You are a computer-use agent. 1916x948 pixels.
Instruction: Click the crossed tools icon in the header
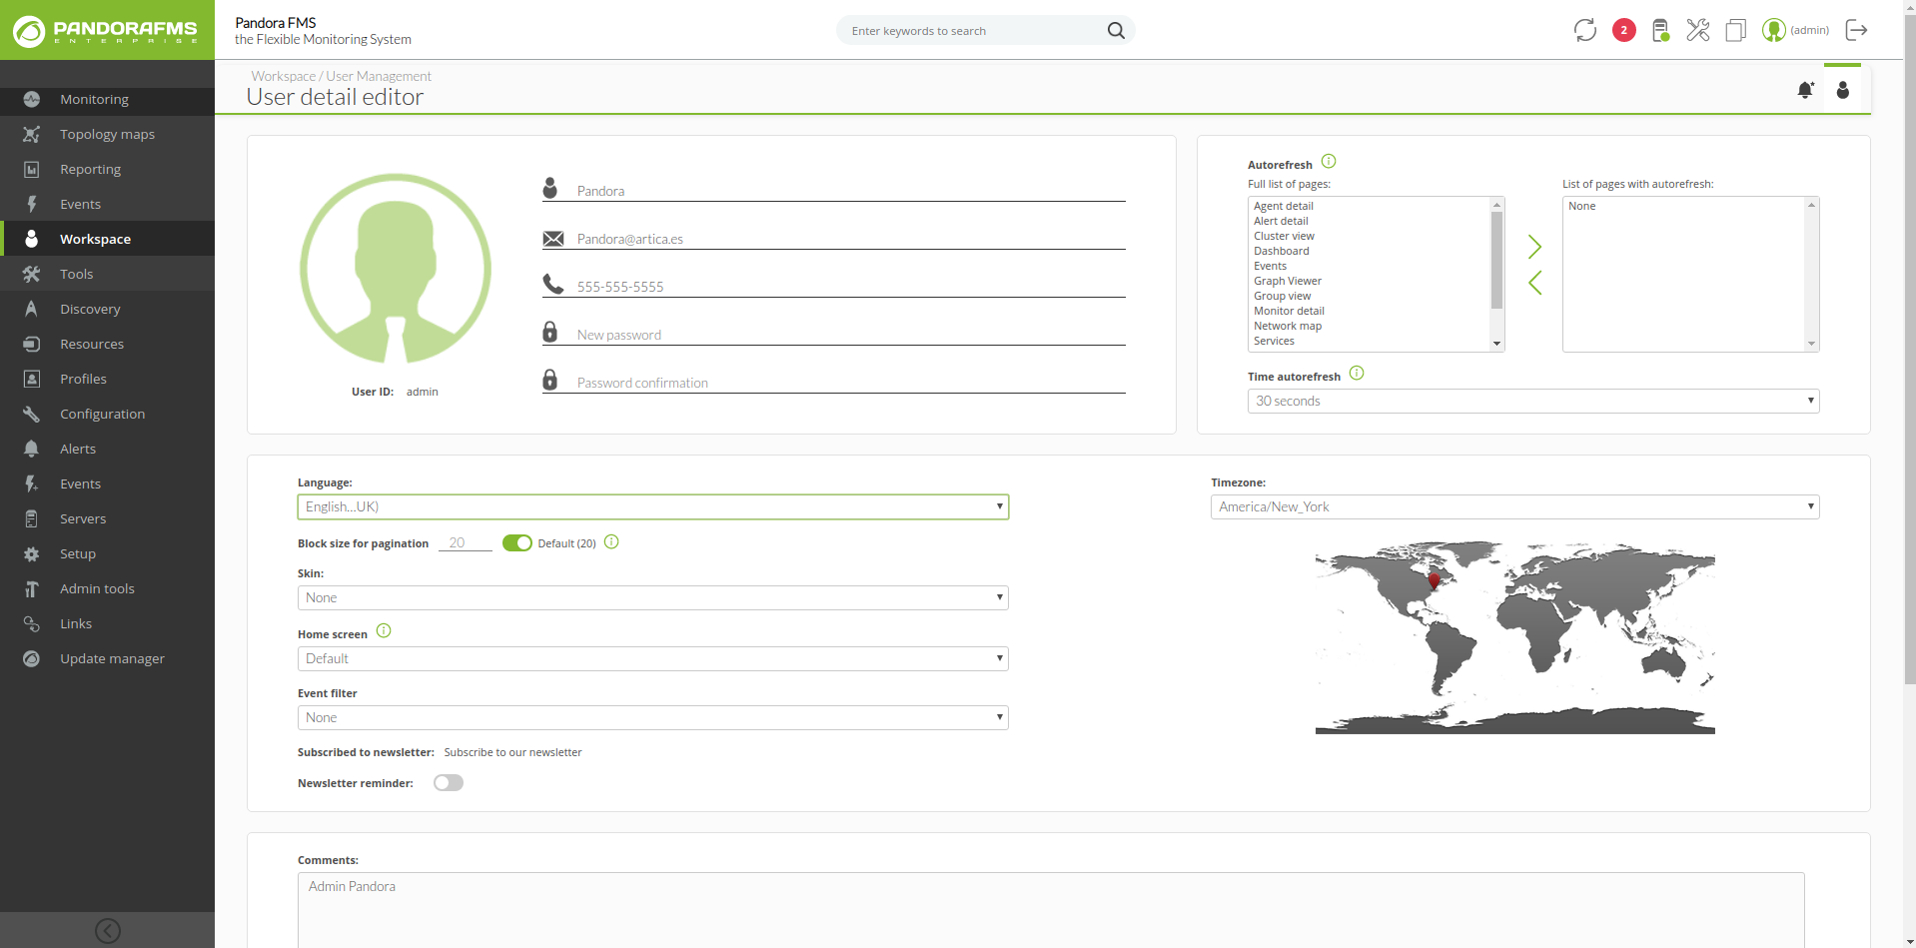pos(1698,30)
